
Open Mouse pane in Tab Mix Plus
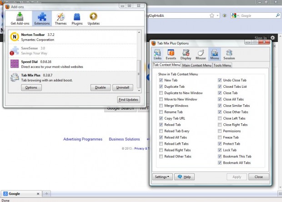coord(201,55)
